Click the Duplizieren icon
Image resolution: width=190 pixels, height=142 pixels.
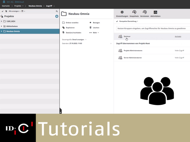click(x=63, y=27)
